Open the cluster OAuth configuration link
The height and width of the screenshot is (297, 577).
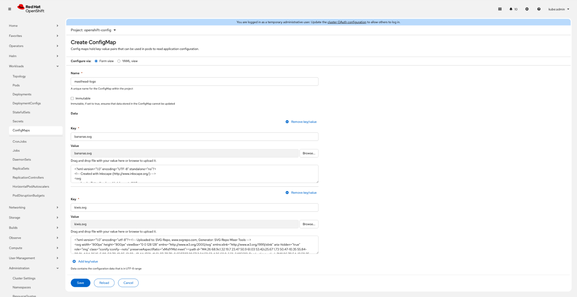click(x=346, y=22)
